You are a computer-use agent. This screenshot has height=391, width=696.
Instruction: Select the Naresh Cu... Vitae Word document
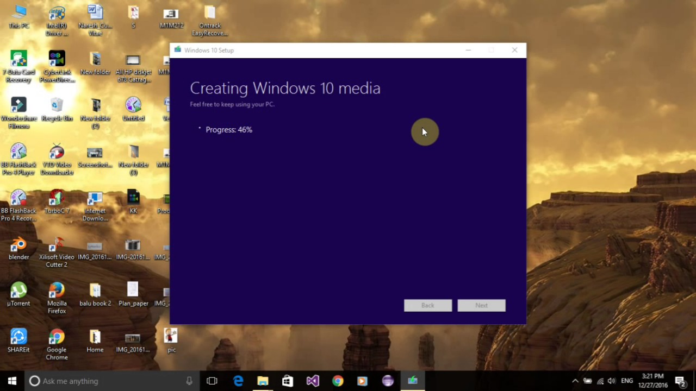pos(95,21)
